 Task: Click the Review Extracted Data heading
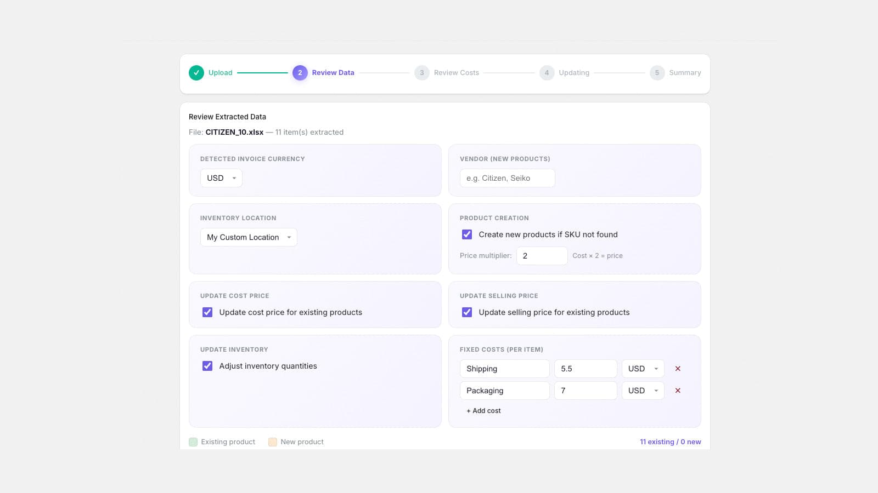tap(227, 117)
